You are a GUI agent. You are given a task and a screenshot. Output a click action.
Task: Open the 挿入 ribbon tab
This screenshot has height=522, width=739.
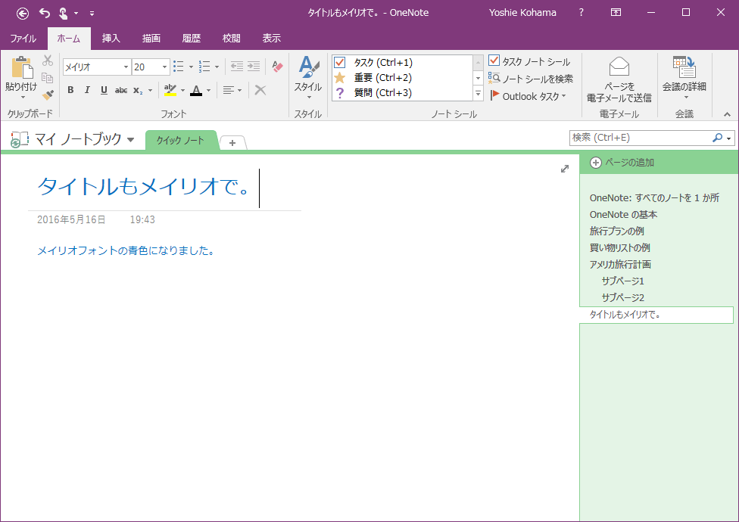[x=111, y=39]
